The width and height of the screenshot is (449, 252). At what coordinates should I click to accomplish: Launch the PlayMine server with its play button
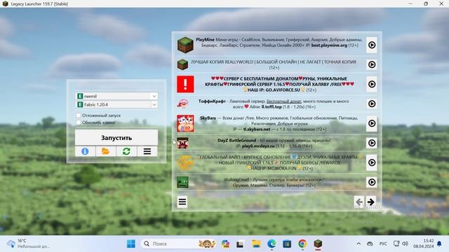click(371, 45)
